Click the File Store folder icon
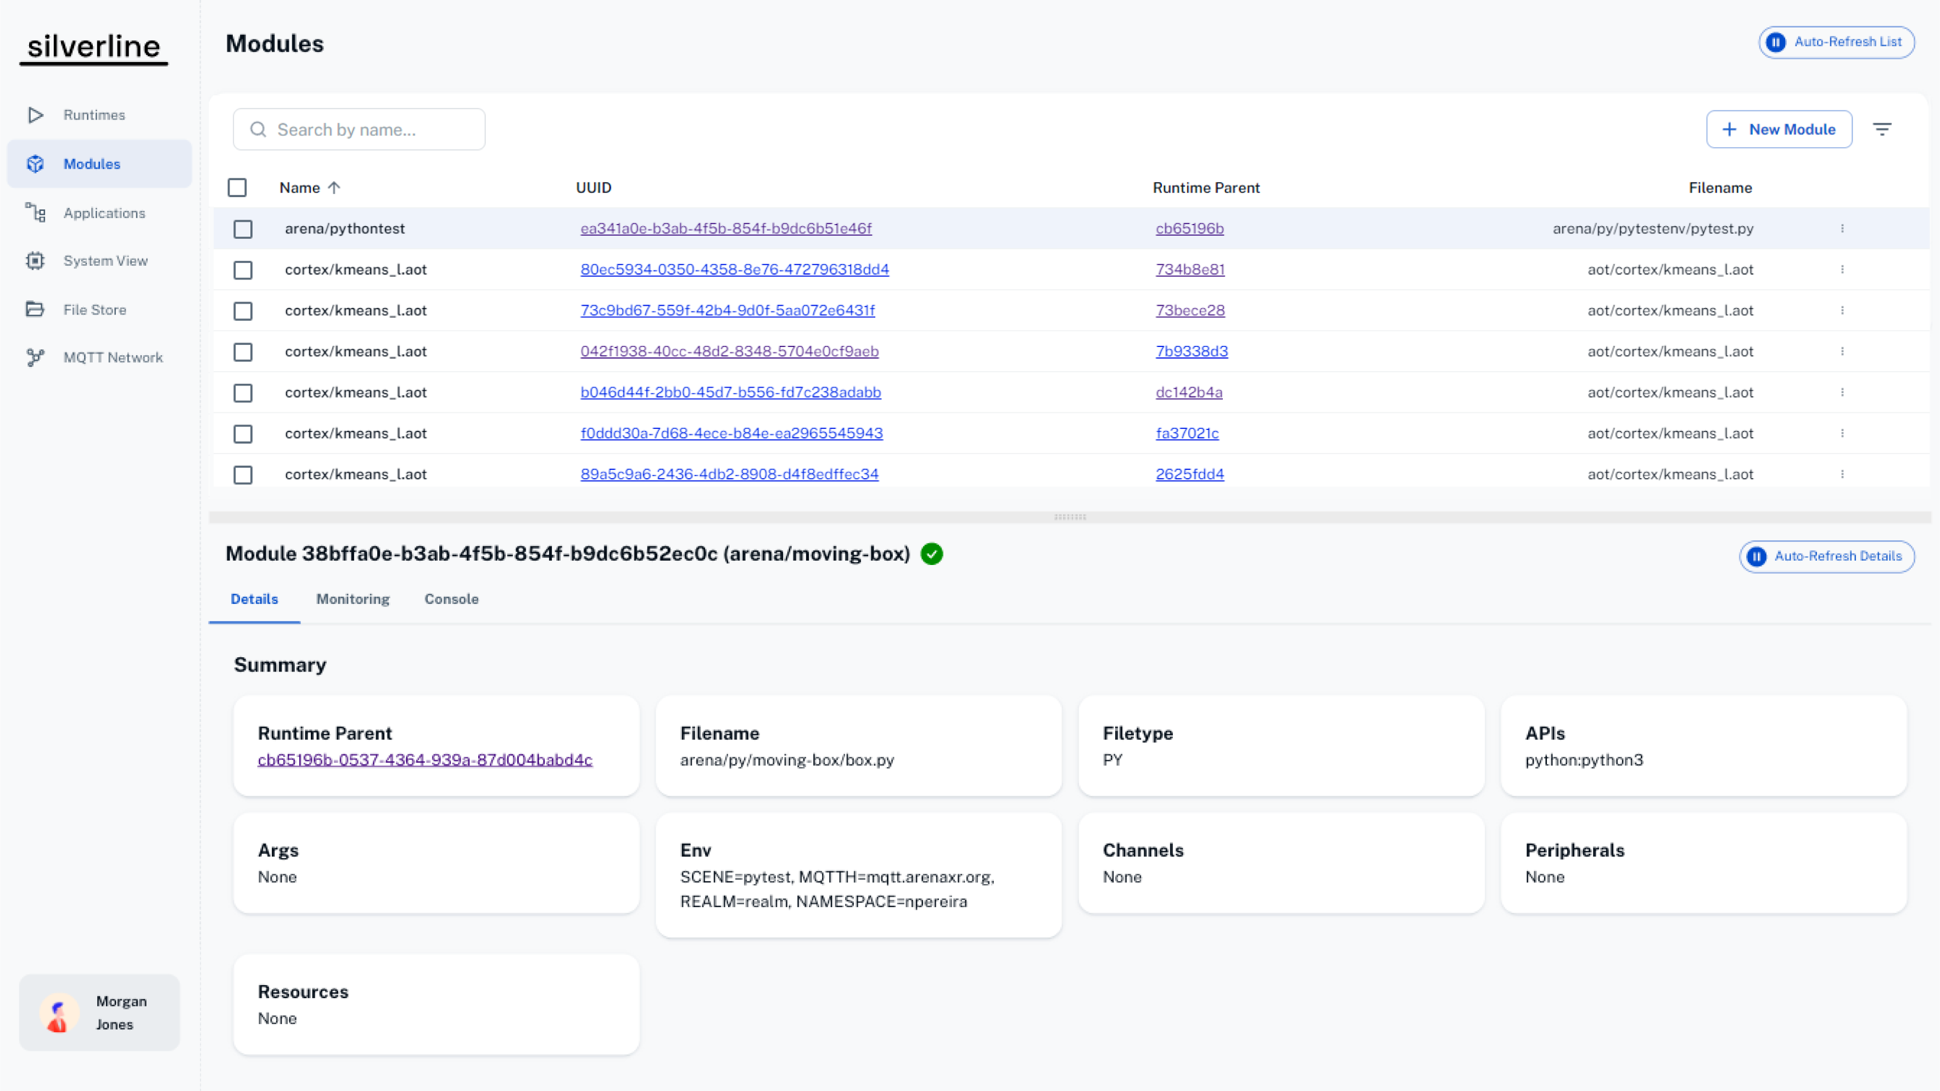 click(35, 310)
